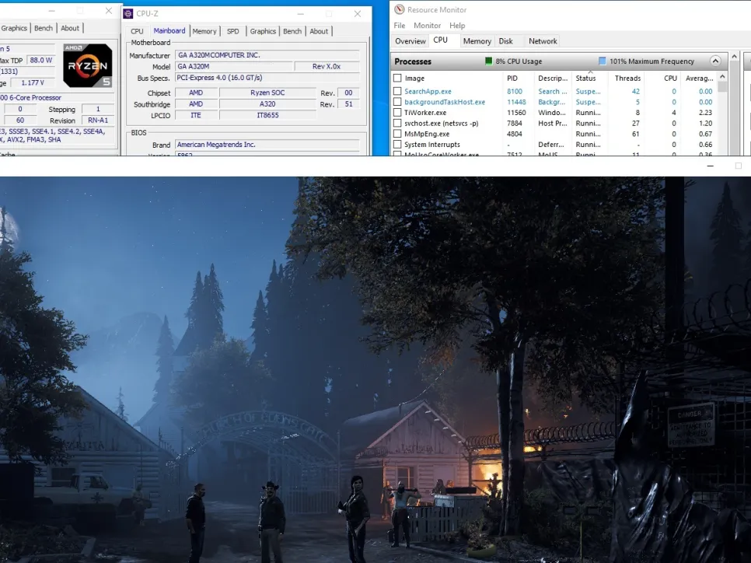Close the left CPU-Z window

click(109, 11)
